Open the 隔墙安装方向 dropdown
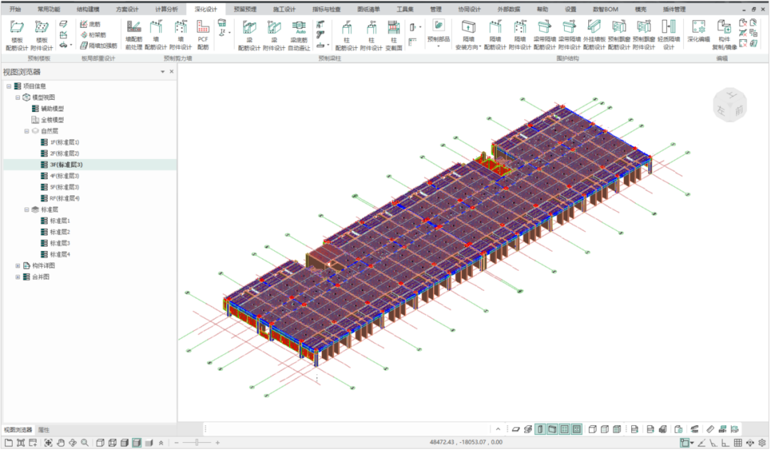 click(x=468, y=36)
